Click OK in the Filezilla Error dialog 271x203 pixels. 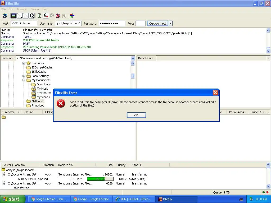pyautogui.click(x=136, y=115)
